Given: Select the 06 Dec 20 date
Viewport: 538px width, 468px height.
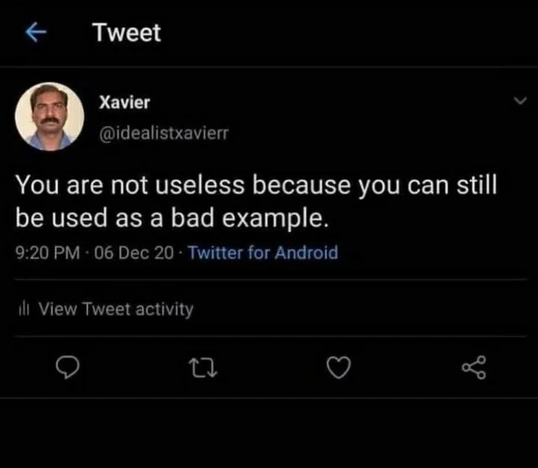Looking at the screenshot, I should click(x=134, y=253).
